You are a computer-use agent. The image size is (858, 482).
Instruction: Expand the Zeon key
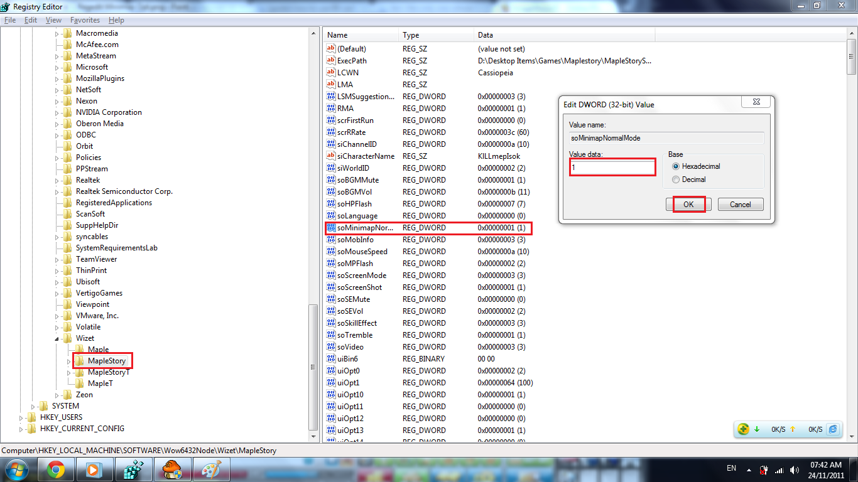[57, 395]
